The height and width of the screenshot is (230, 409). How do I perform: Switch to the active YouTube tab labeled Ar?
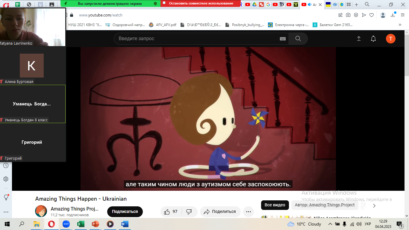click(312, 4)
